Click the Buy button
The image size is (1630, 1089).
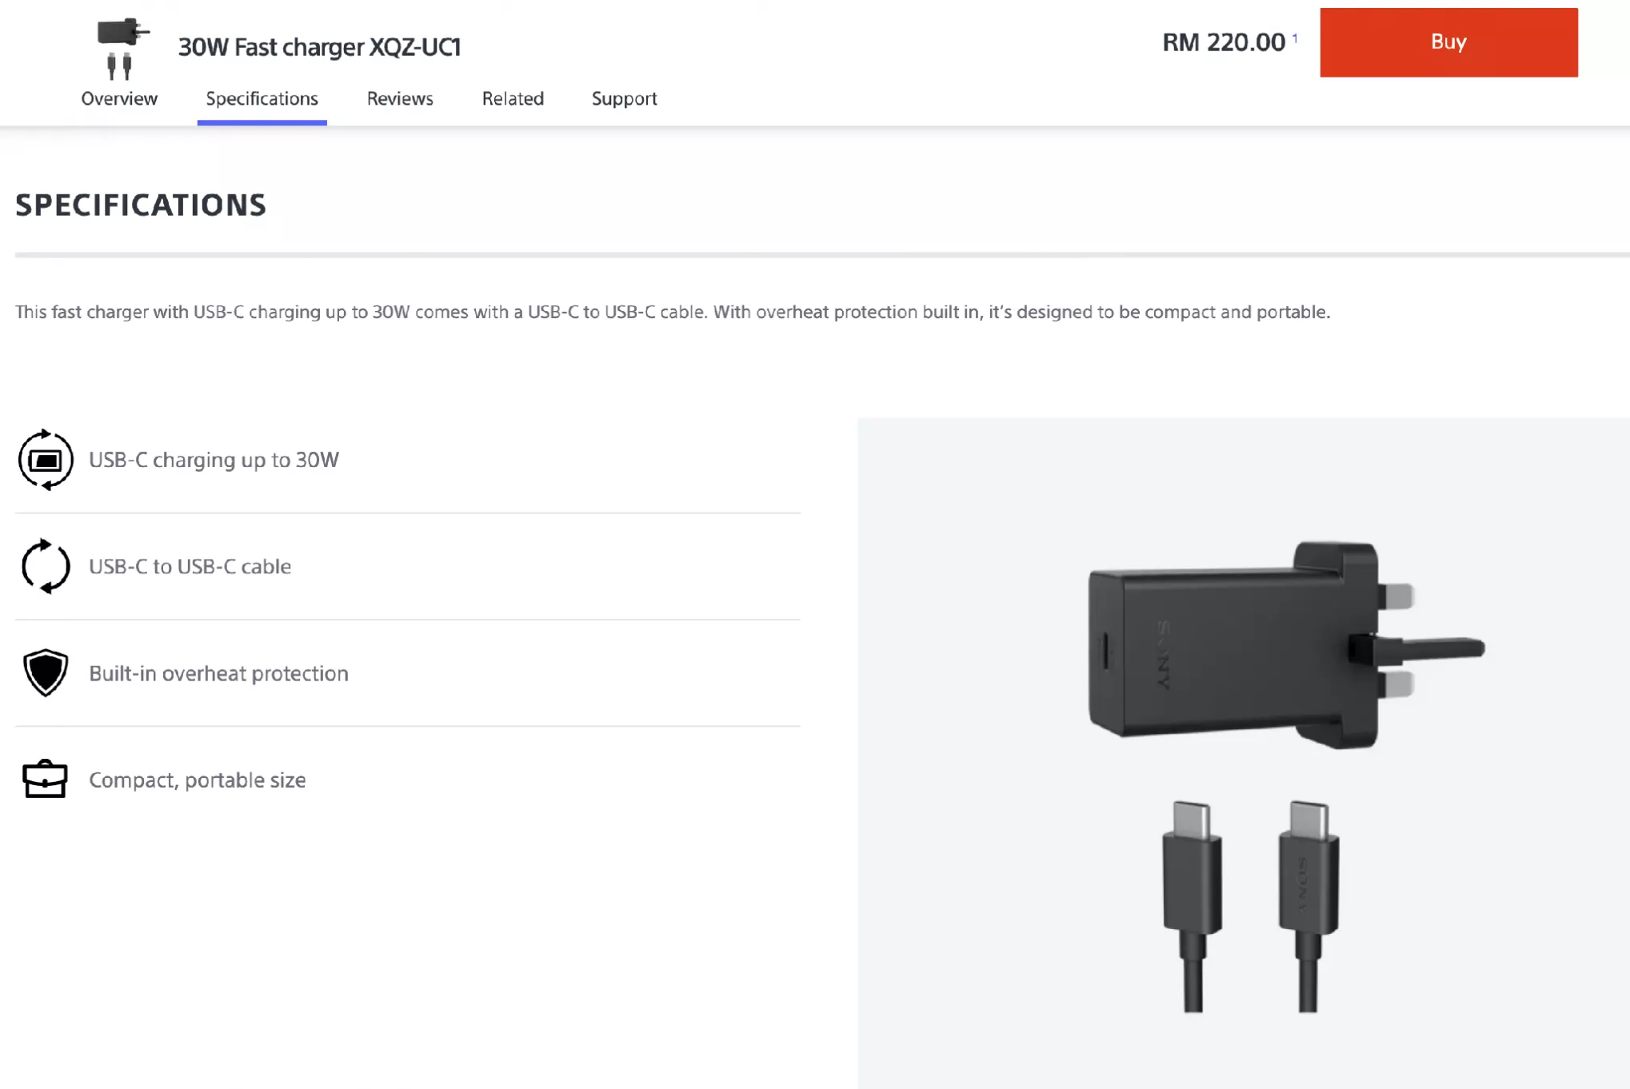click(1449, 42)
